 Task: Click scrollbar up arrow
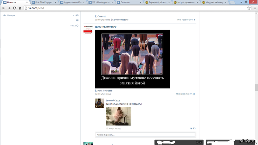(256, 13)
